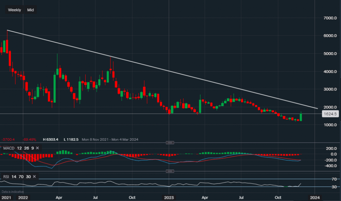Click the 2023 label on time axis
Image resolution: width=341 pixels, height=201 pixels.
pos(169,198)
